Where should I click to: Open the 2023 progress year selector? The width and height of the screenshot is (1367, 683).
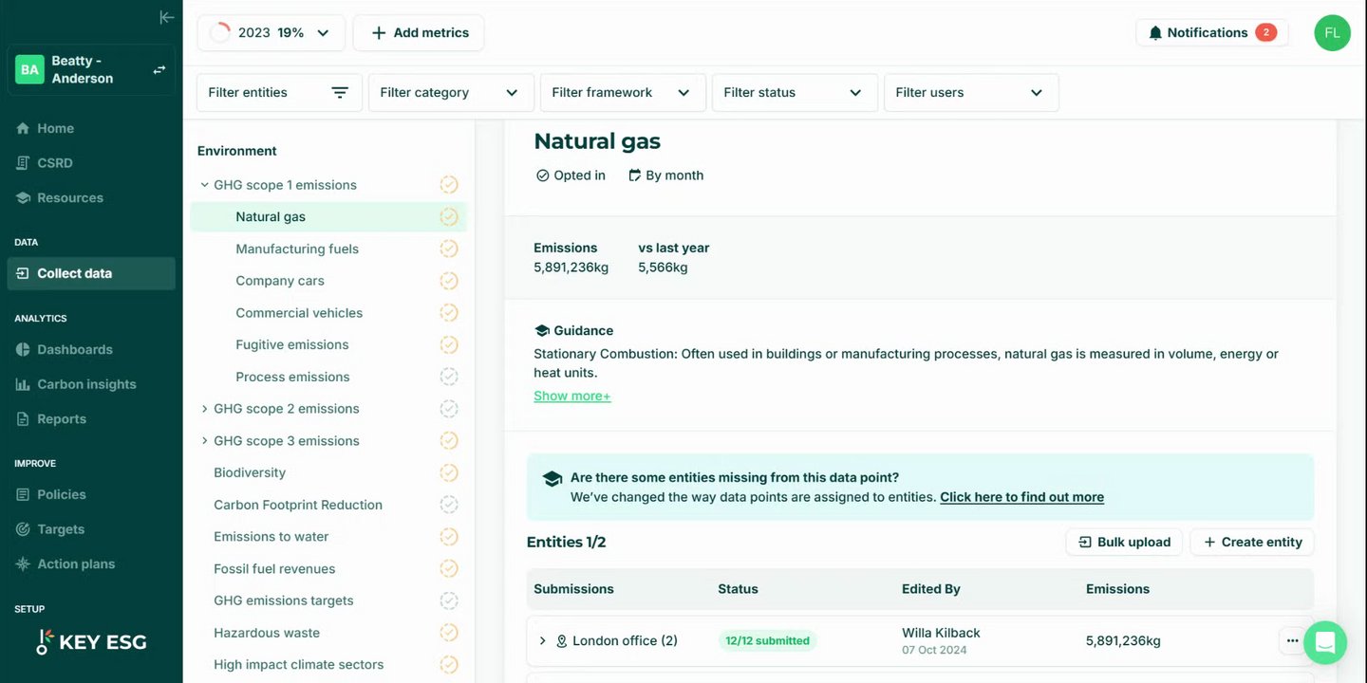click(271, 32)
